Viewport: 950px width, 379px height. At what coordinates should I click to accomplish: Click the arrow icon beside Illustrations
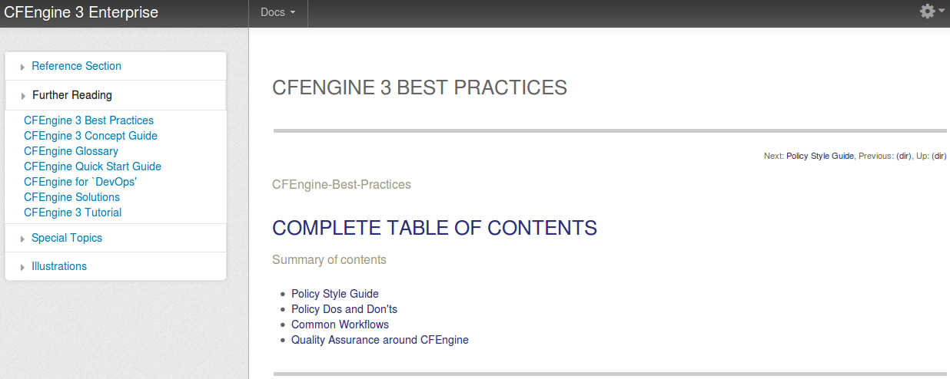(23, 268)
